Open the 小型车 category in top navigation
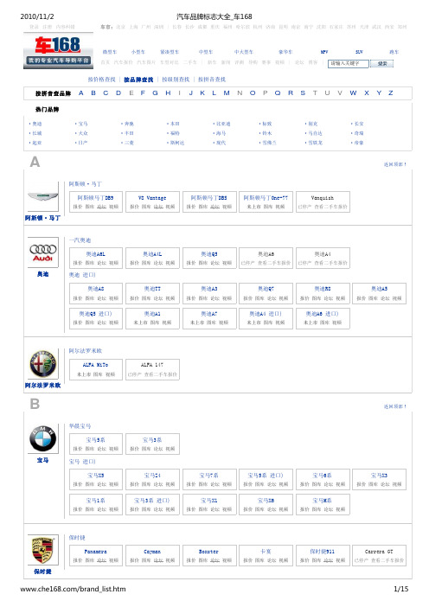 click(x=138, y=52)
